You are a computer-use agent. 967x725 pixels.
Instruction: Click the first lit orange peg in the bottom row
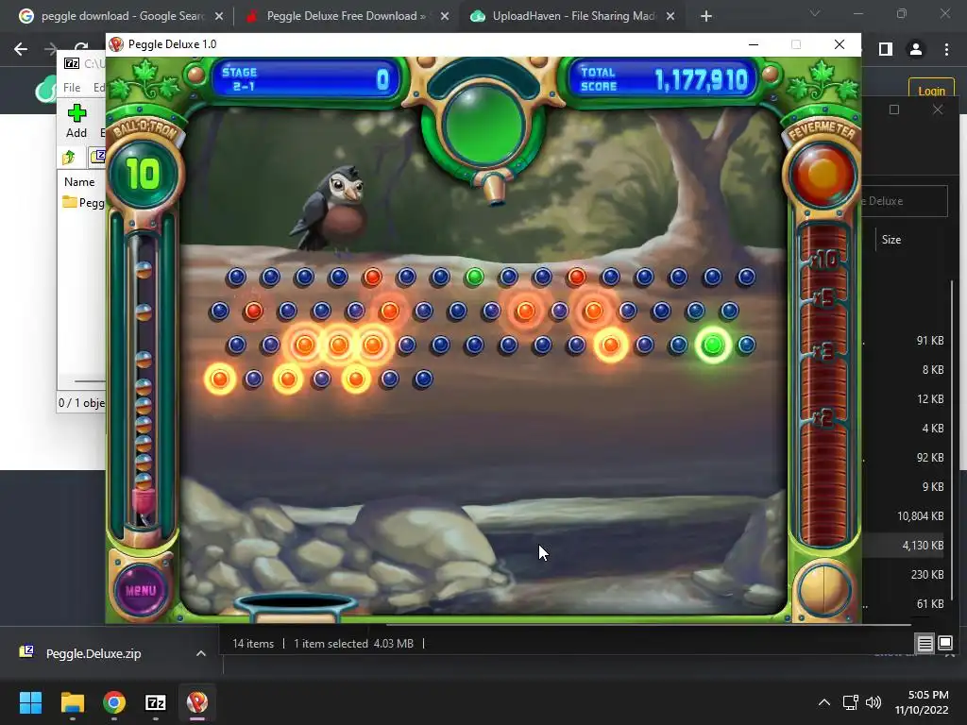point(219,379)
